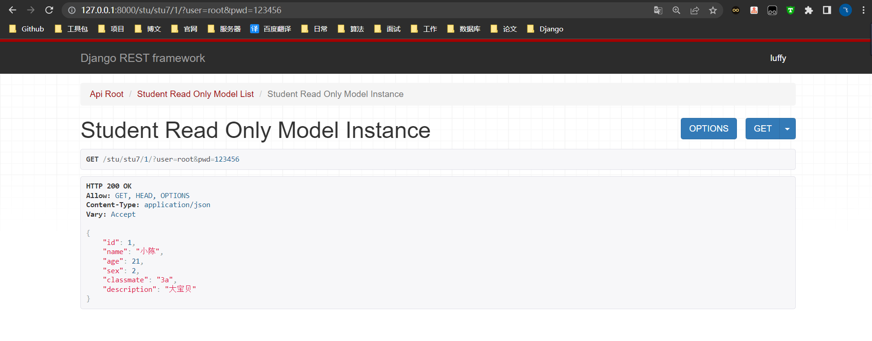Click the address bar URL
872x341 pixels.
(181, 10)
